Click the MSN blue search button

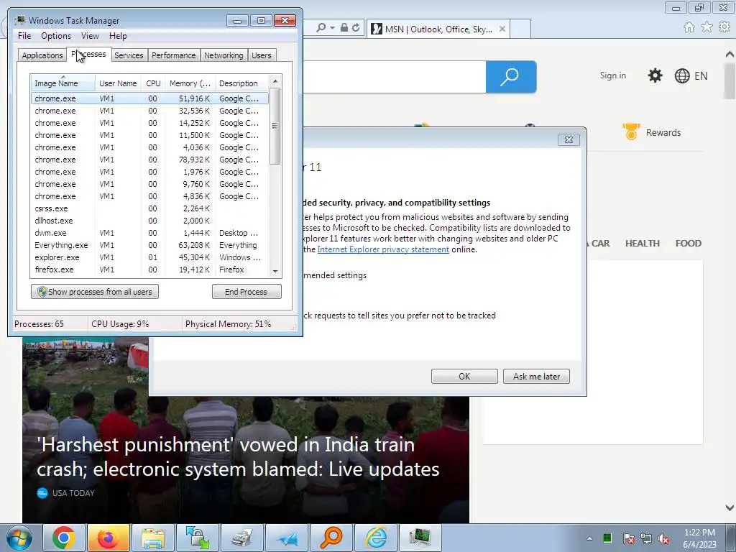pos(511,76)
